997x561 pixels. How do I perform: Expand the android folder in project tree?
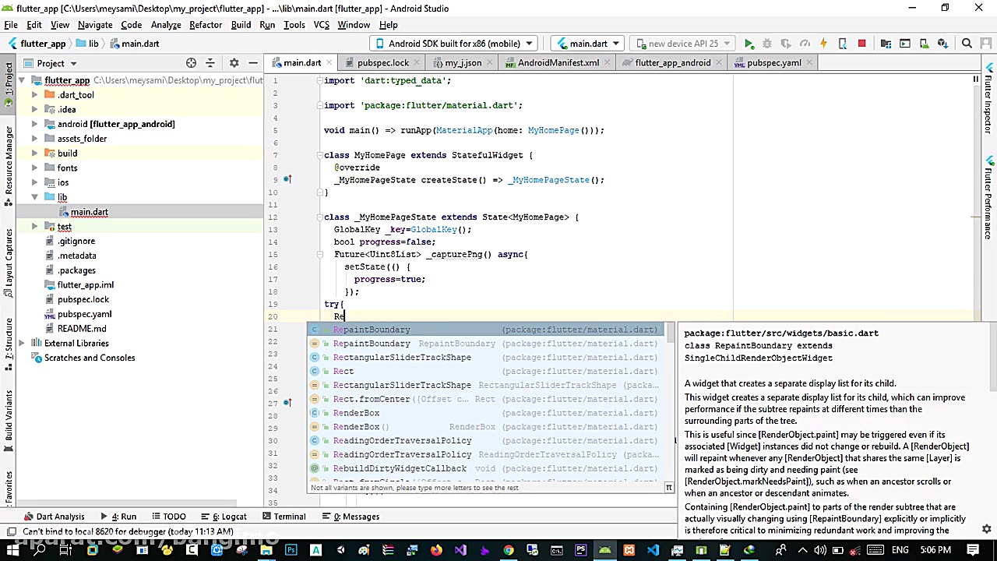click(34, 124)
